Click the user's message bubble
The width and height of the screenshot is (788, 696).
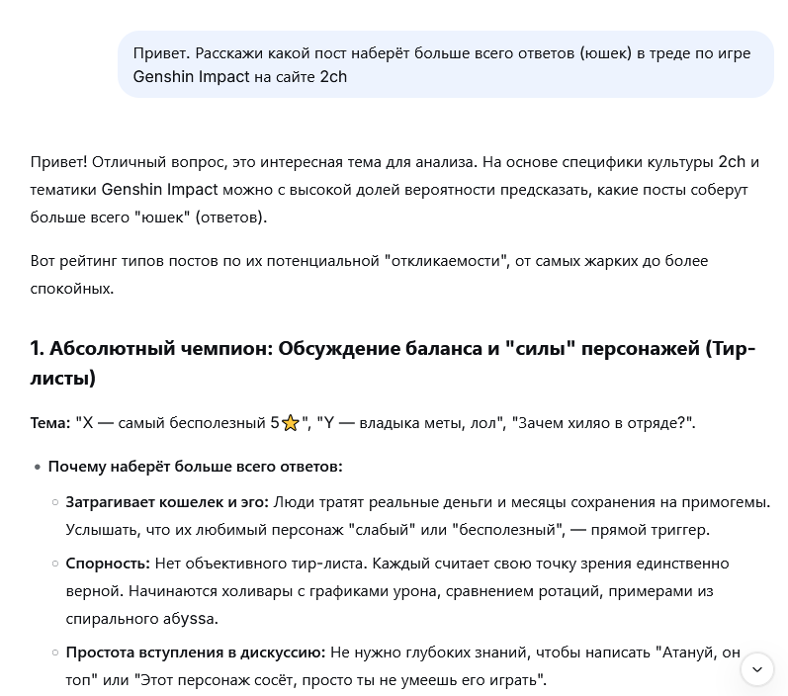445,64
